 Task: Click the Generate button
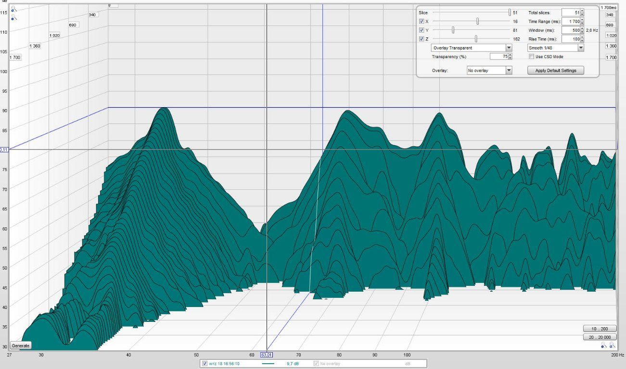pyautogui.click(x=21, y=345)
